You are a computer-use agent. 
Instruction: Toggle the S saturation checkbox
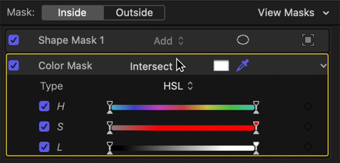(44, 127)
